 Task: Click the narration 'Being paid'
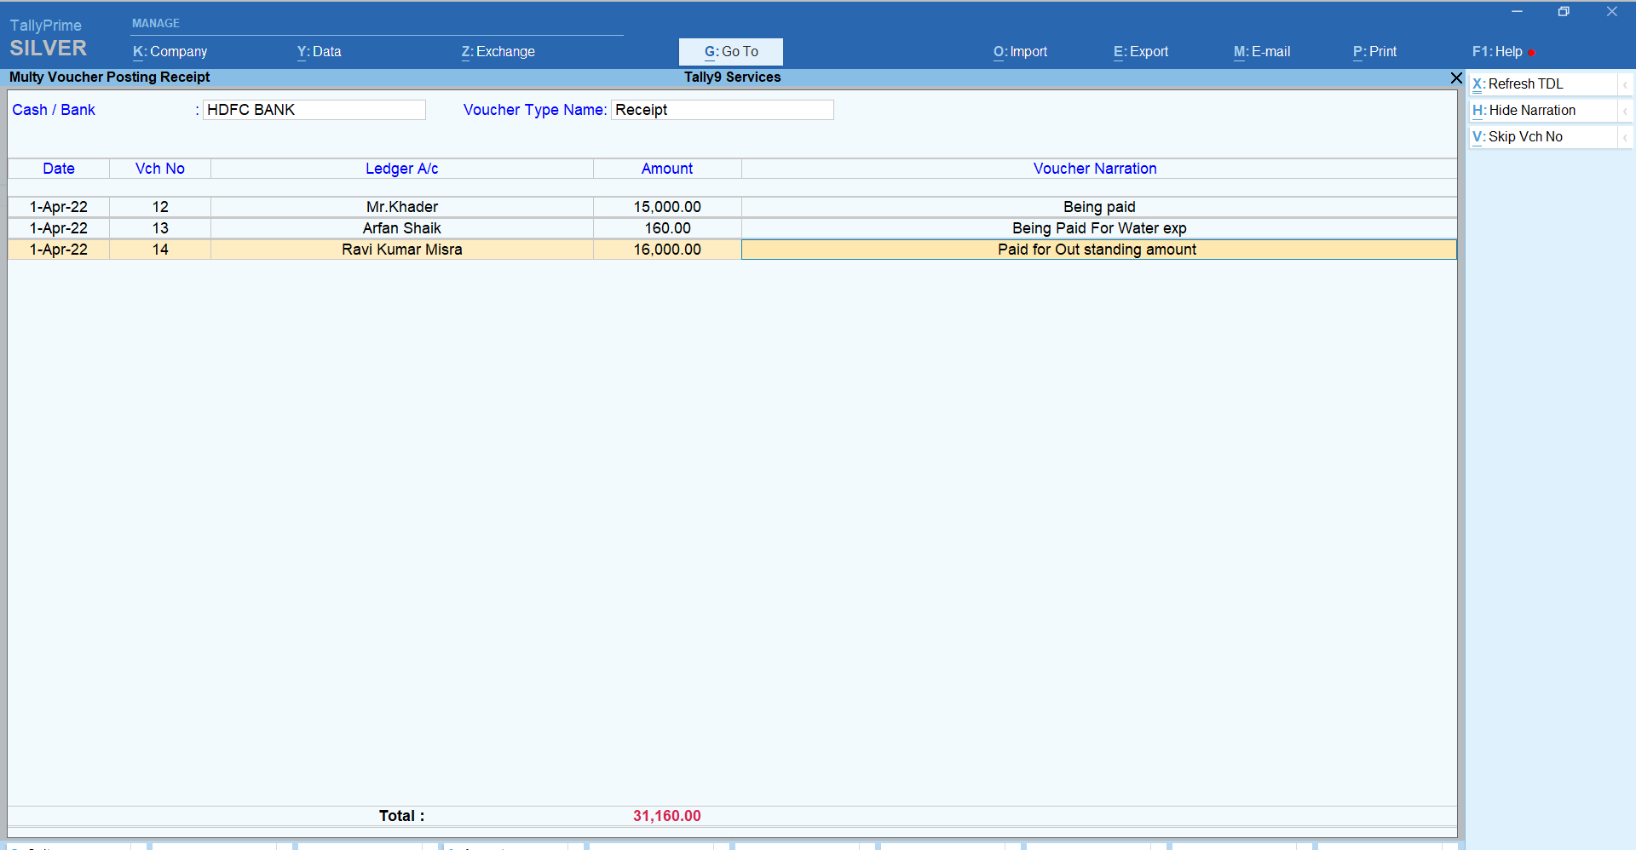tap(1099, 207)
